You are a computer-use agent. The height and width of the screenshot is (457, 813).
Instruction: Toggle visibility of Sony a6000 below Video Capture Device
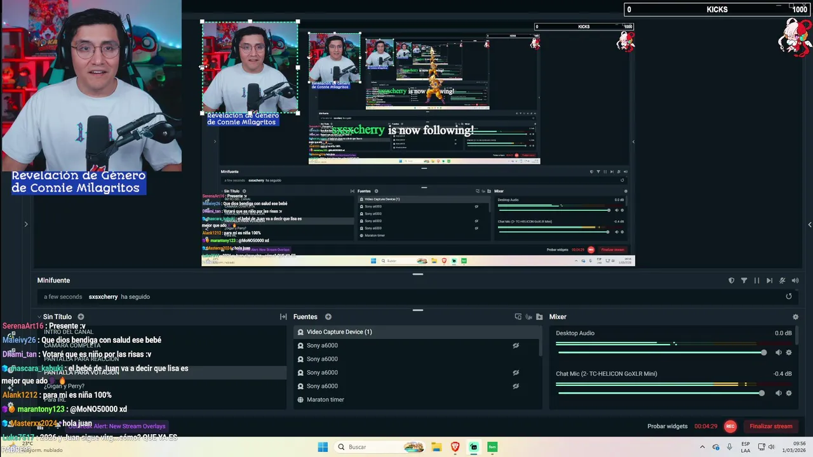pos(516,345)
